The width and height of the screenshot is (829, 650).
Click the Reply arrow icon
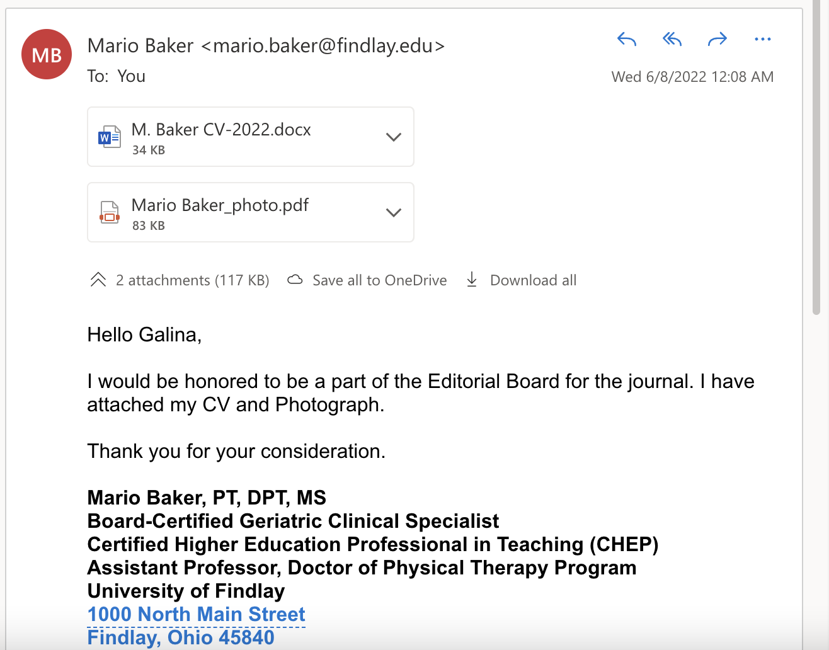pyautogui.click(x=626, y=40)
